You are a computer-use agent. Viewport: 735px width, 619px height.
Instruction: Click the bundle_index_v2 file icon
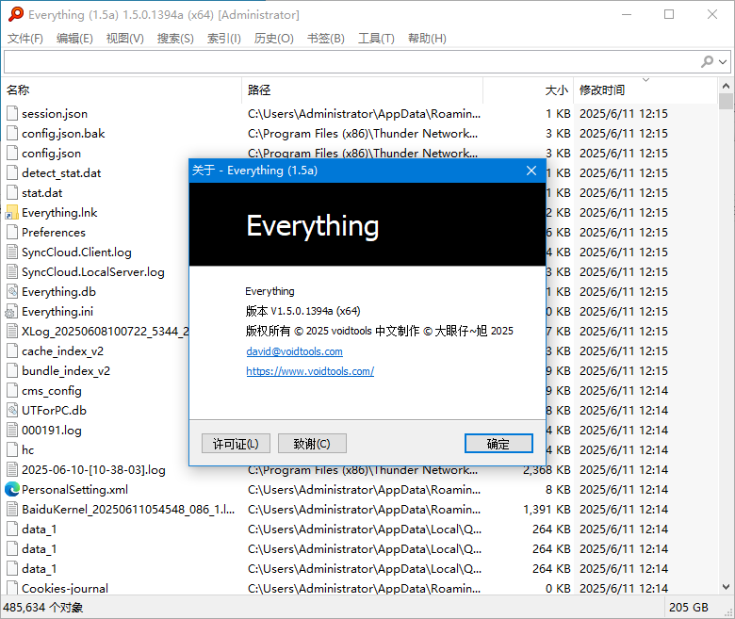(x=12, y=370)
